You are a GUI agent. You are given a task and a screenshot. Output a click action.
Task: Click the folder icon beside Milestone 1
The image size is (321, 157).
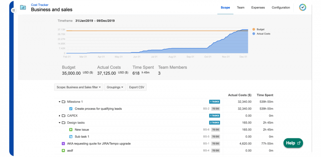(x=63, y=102)
